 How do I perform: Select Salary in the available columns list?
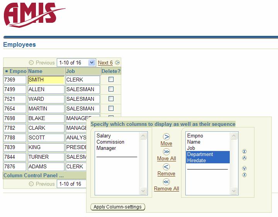104,136
